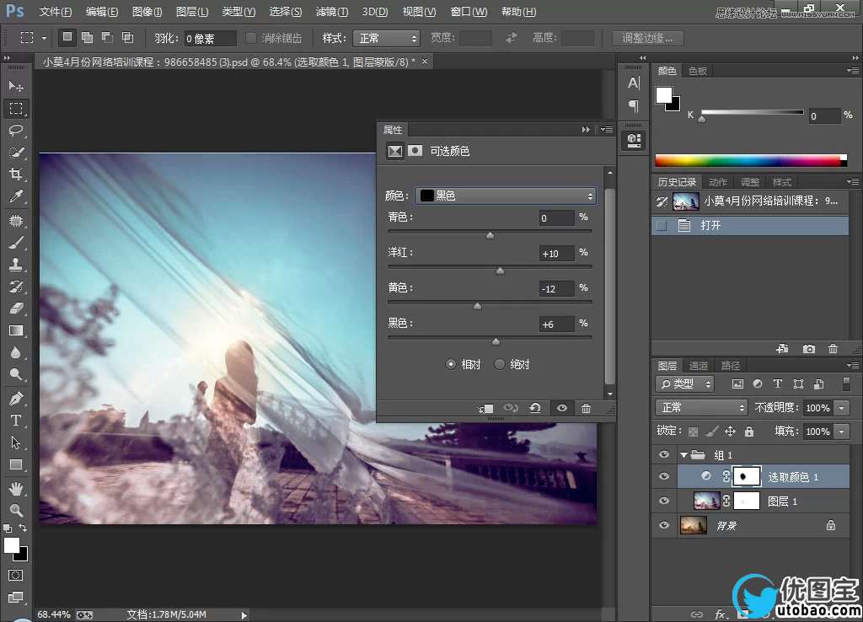Select the Relative (相对) radio button
863x622 pixels.
click(451, 364)
